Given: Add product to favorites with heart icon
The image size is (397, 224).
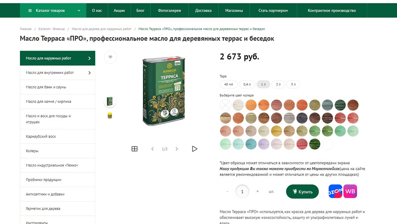Looking at the screenshot, I should tap(110, 57).
